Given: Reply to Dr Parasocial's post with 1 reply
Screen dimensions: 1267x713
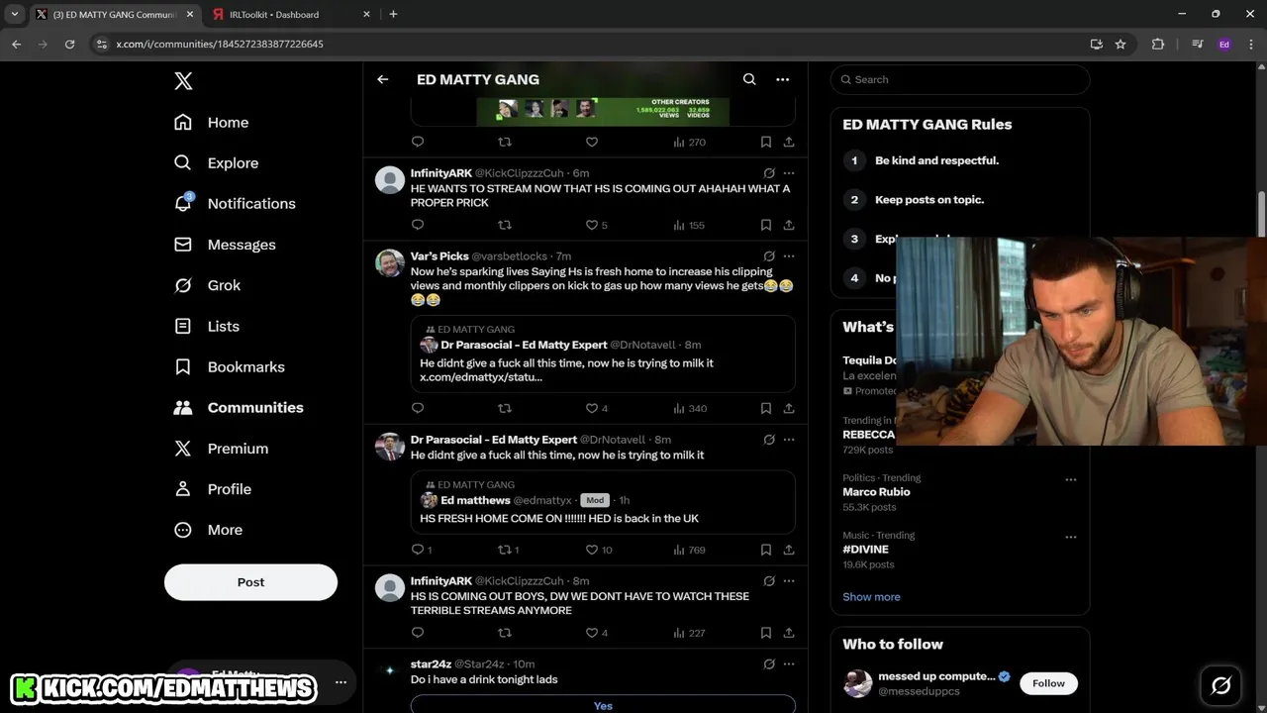Looking at the screenshot, I should 421,550.
